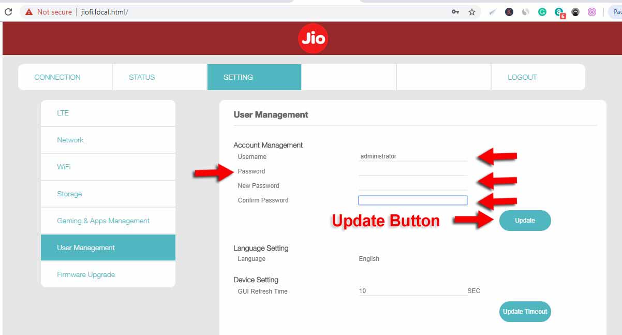Select the LOGOUT tab

pos(522,77)
